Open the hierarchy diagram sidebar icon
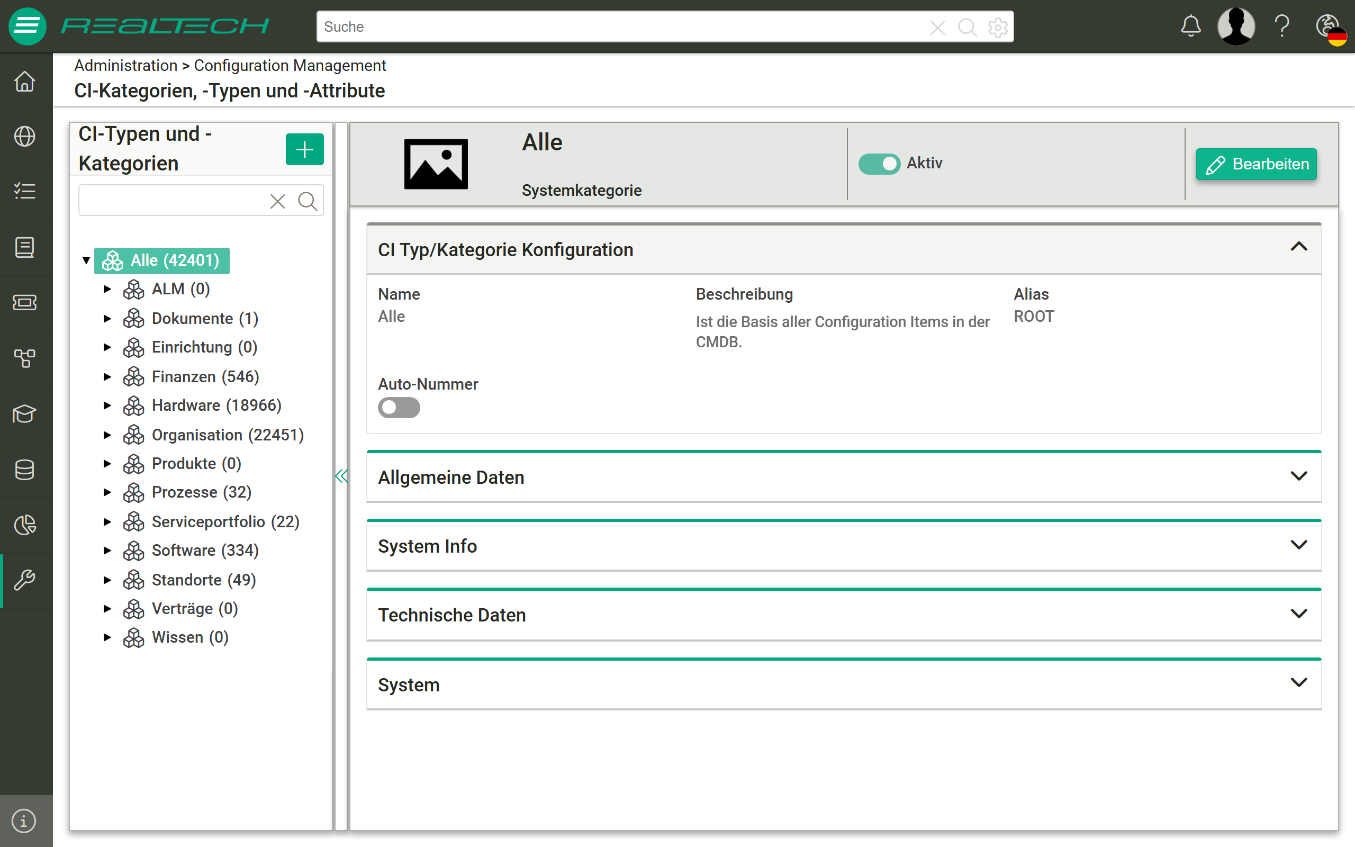The image size is (1355, 847). [x=25, y=358]
